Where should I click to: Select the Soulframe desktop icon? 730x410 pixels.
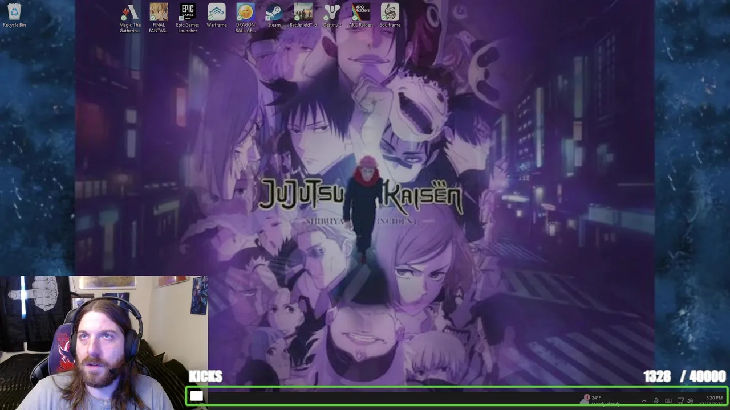coord(390,15)
